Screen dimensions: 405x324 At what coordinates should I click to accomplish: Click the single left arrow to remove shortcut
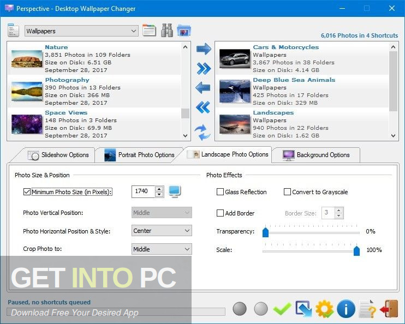coord(203,88)
